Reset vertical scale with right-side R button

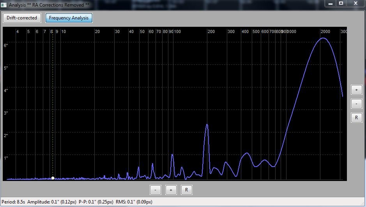[356, 118]
